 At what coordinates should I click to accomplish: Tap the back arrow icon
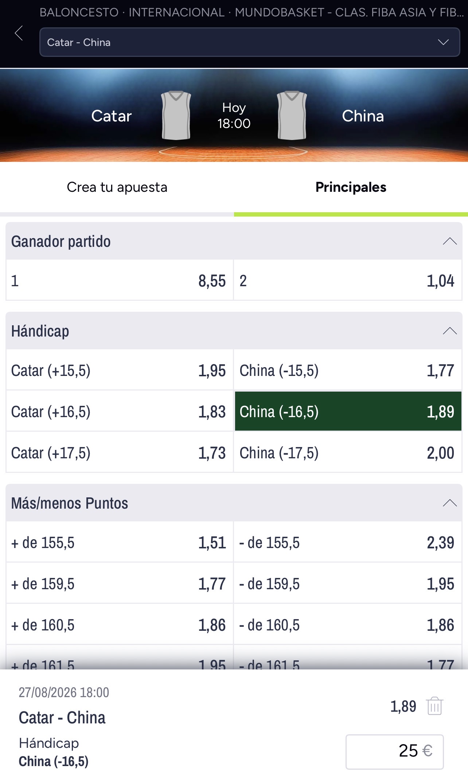19,33
